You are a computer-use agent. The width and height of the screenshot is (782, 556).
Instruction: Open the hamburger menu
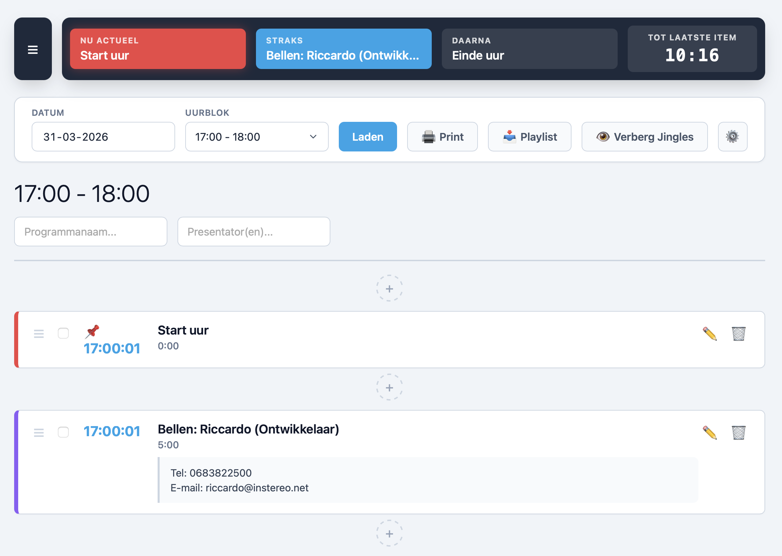click(x=33, y=49)
